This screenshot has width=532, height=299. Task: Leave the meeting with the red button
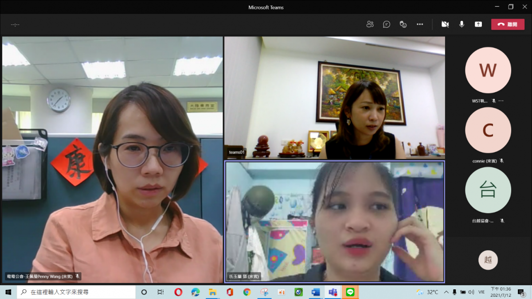tap(508, 24)
